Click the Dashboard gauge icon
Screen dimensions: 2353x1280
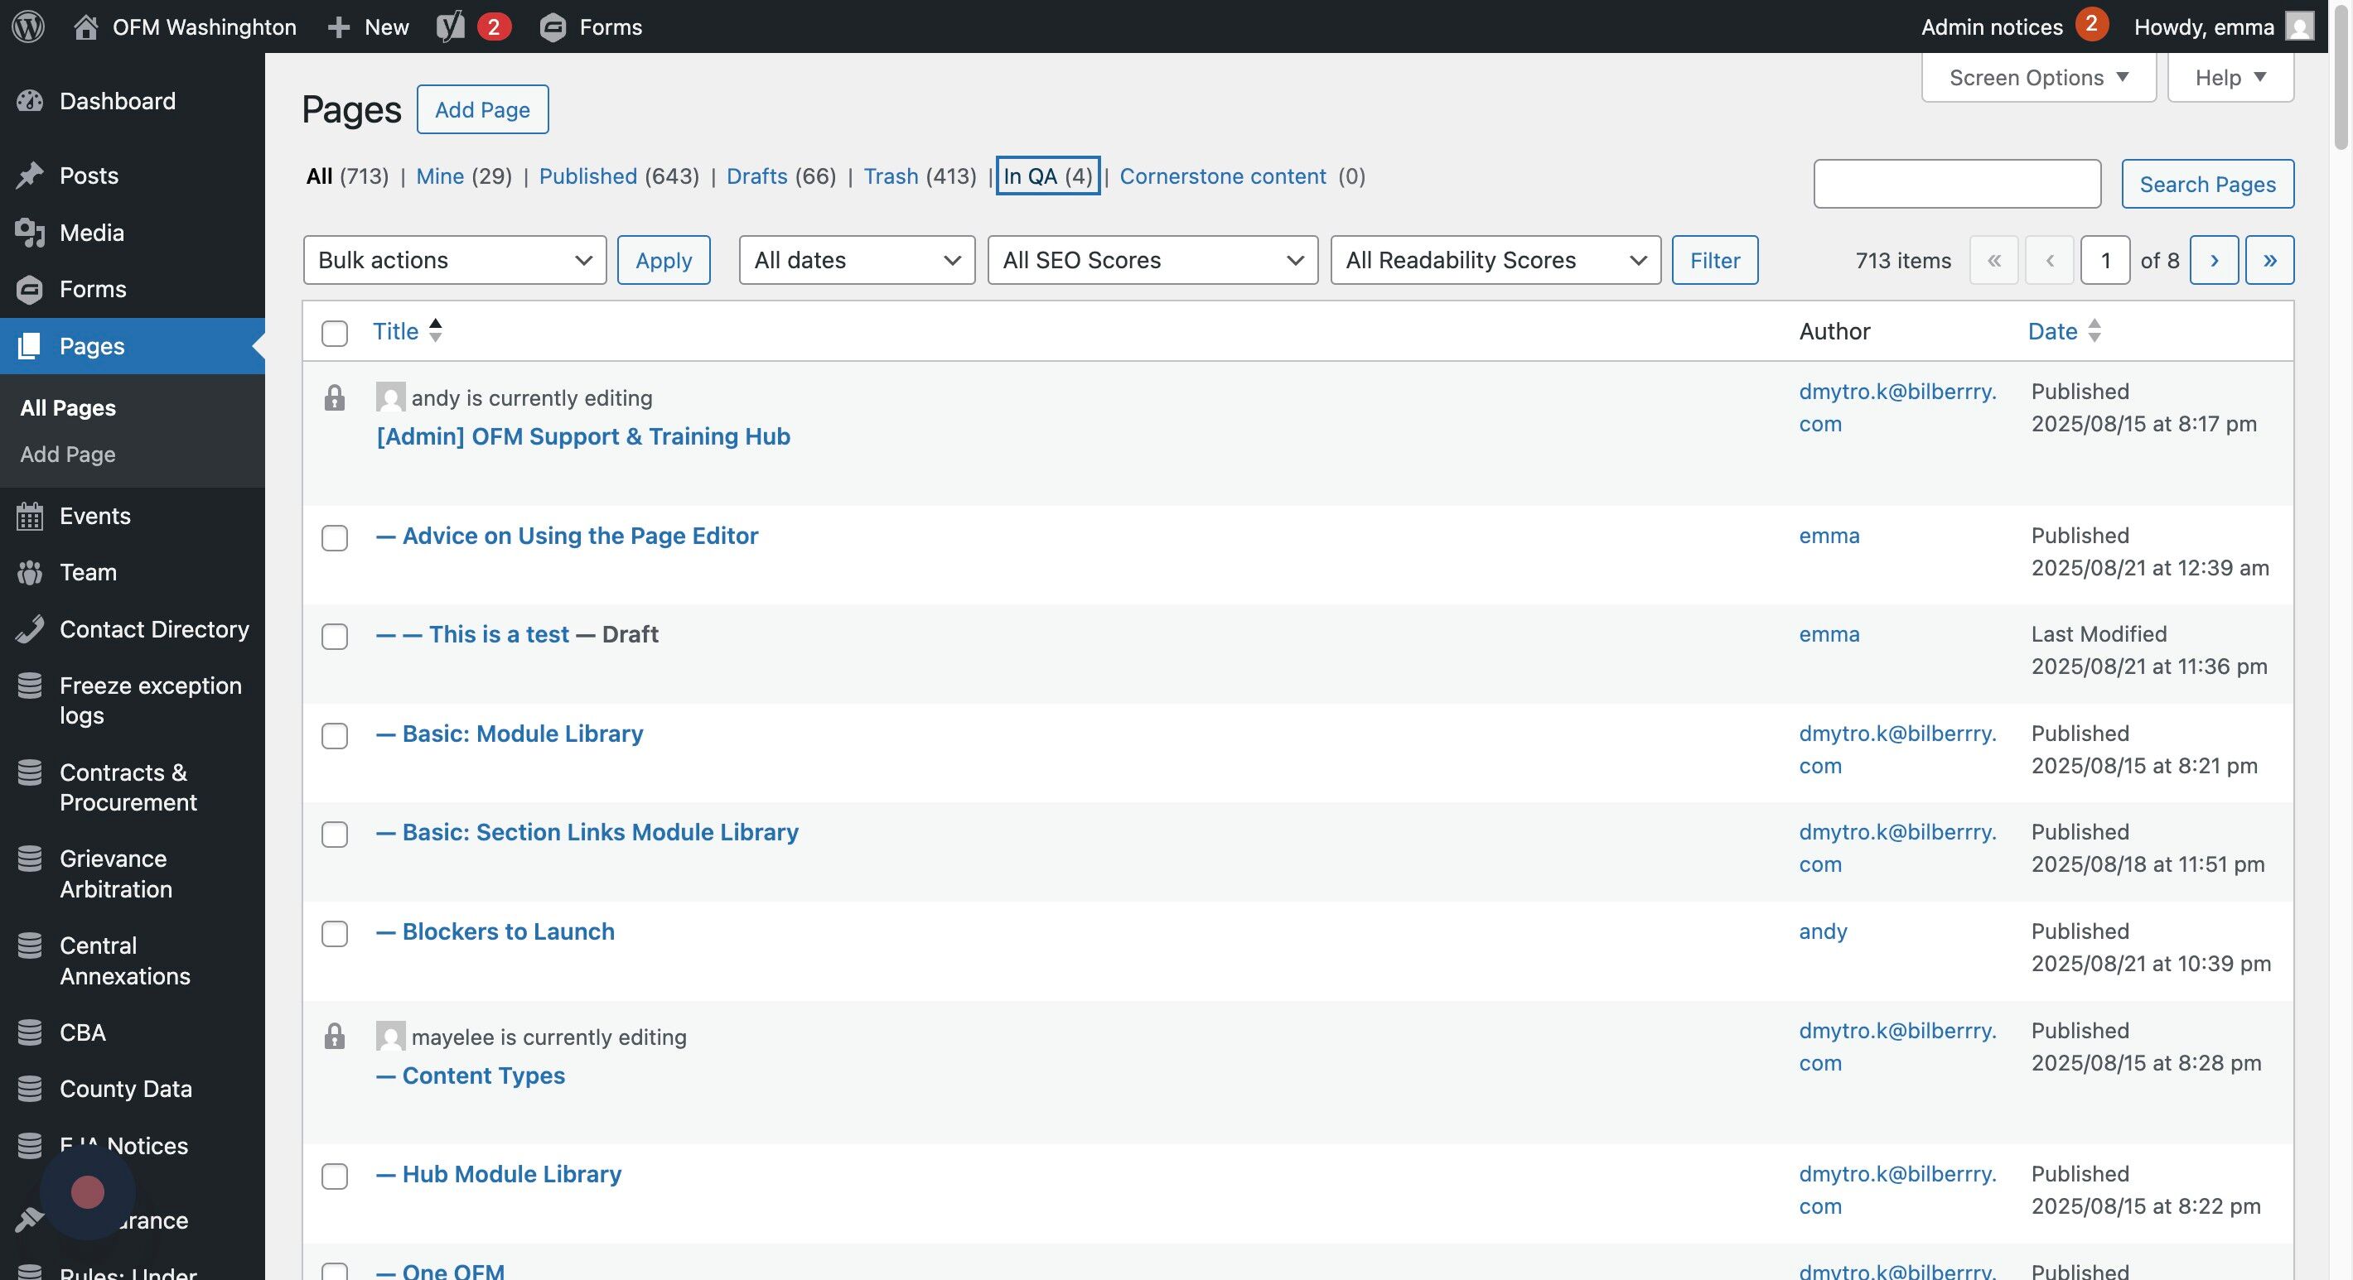pyautogui.click(x=30, y=101)
